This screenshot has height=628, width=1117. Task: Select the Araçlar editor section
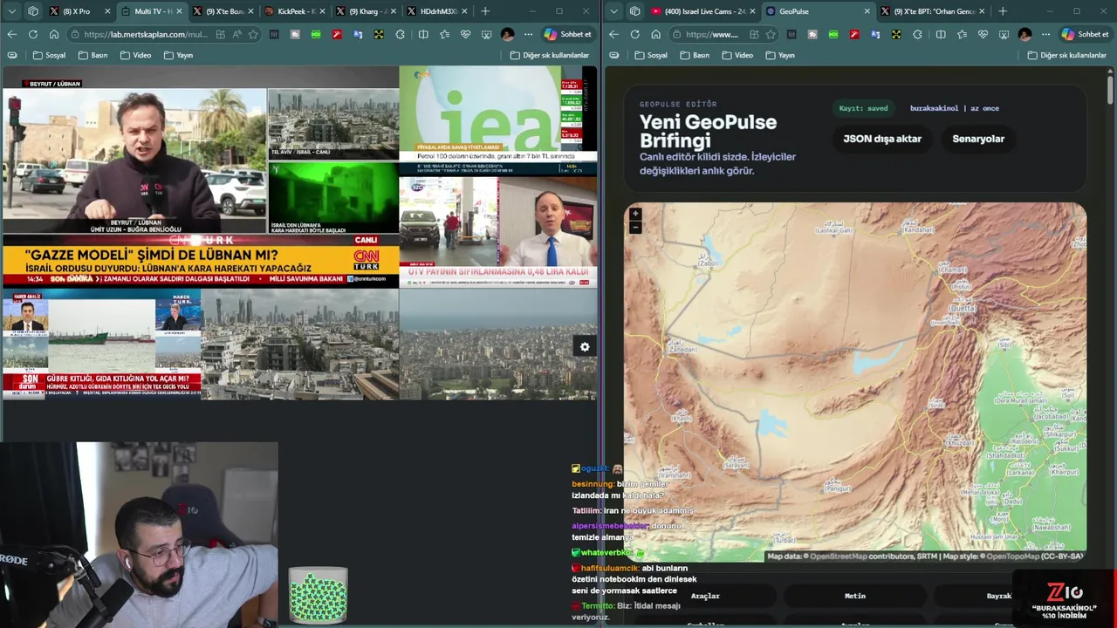click(705, 596)
